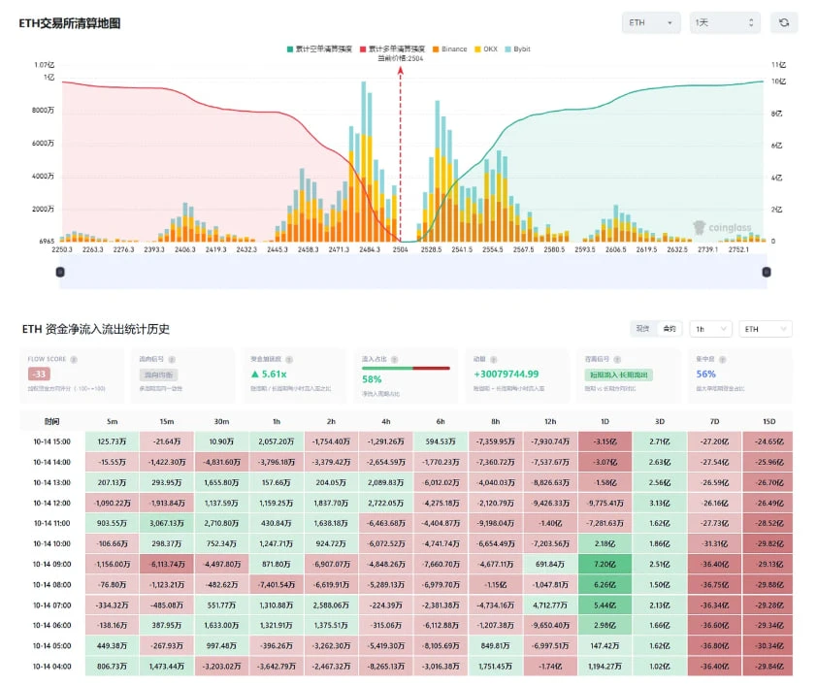Select the 5m column header
The width and height of the screenshot is (817, 686).
(112, 421)
